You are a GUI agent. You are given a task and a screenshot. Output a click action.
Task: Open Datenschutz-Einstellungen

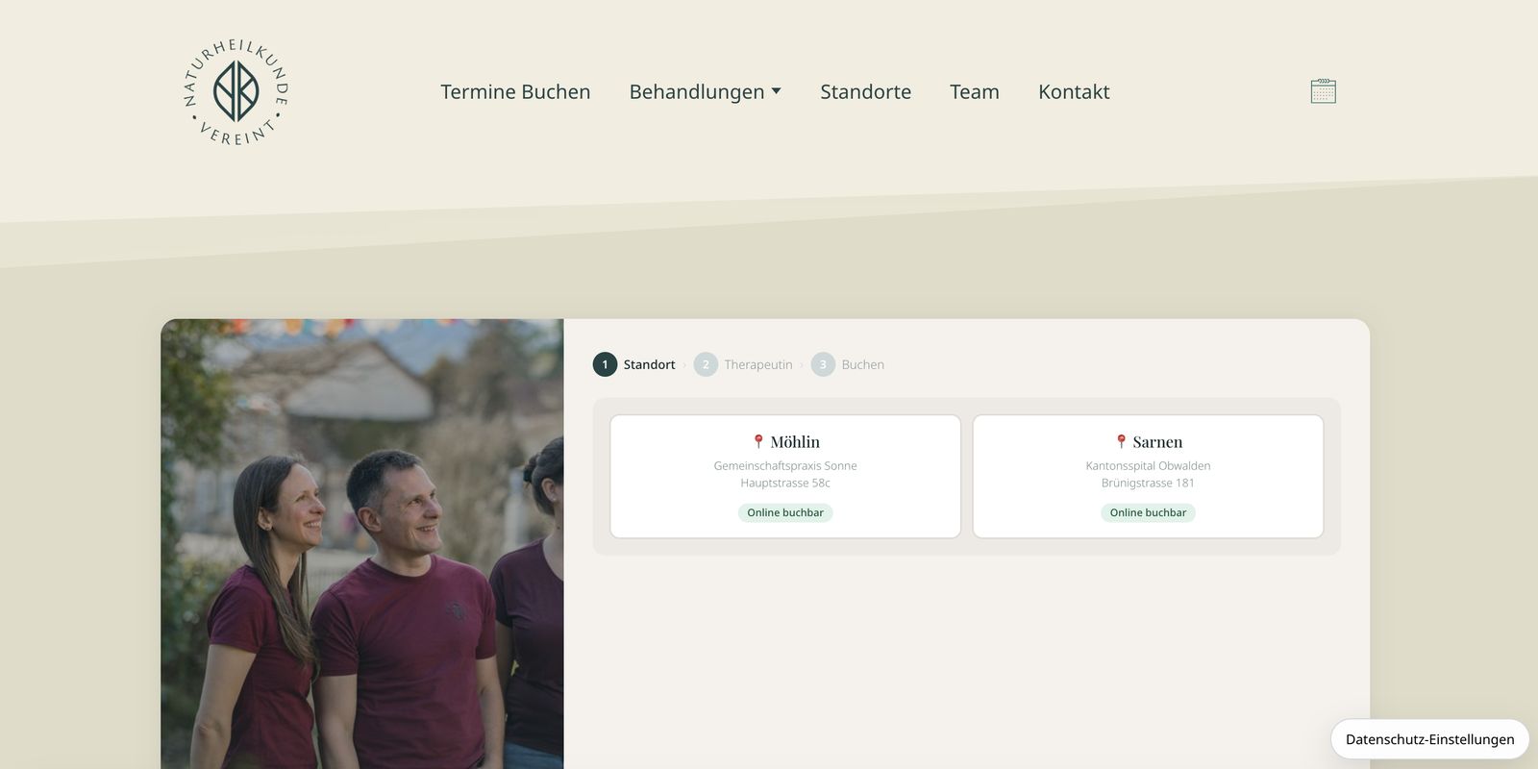pyautogui.click(x=1429, y=739)
